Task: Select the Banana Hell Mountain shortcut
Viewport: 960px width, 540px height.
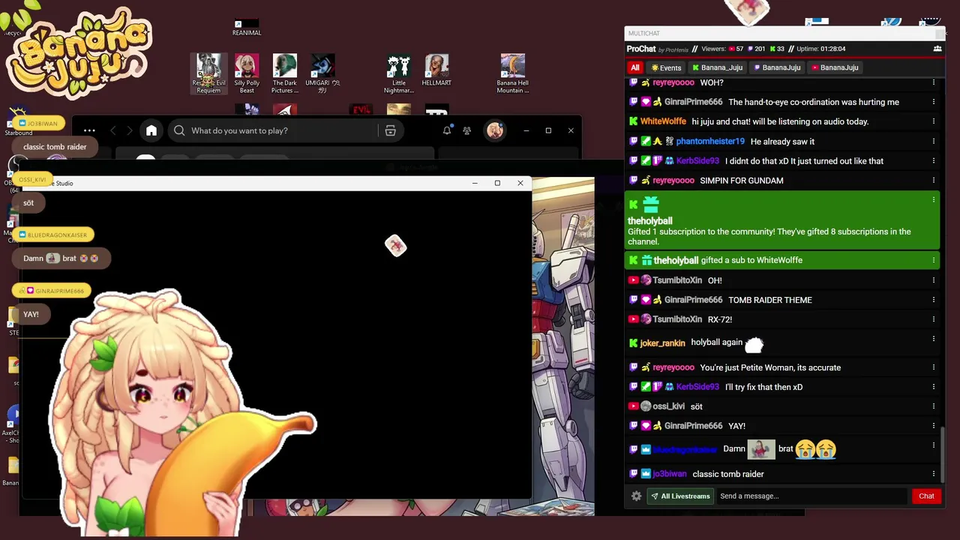Action: click(513, 73)
